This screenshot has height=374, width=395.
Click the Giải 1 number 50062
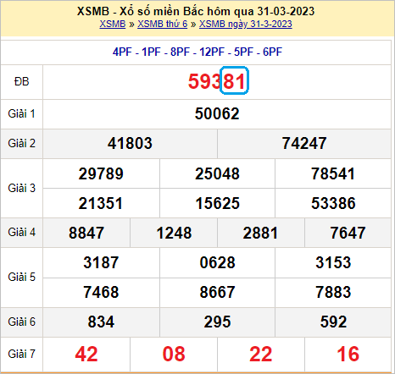217,113
